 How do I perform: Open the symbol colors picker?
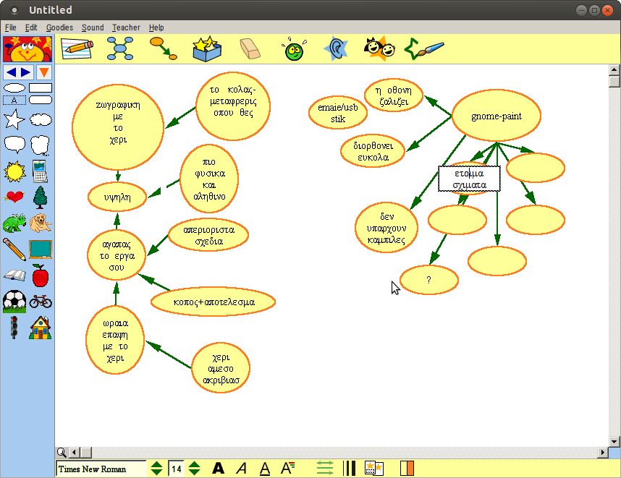(374, 469)
